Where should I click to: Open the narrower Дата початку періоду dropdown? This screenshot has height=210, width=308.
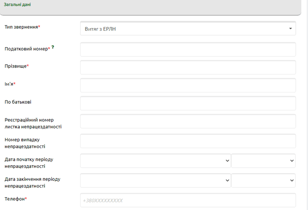click(x=263, y=160)
